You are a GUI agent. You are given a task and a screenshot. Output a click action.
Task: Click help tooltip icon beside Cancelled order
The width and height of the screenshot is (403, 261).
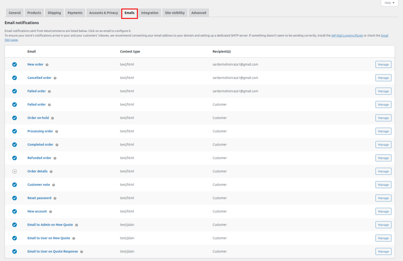[55, 78]
